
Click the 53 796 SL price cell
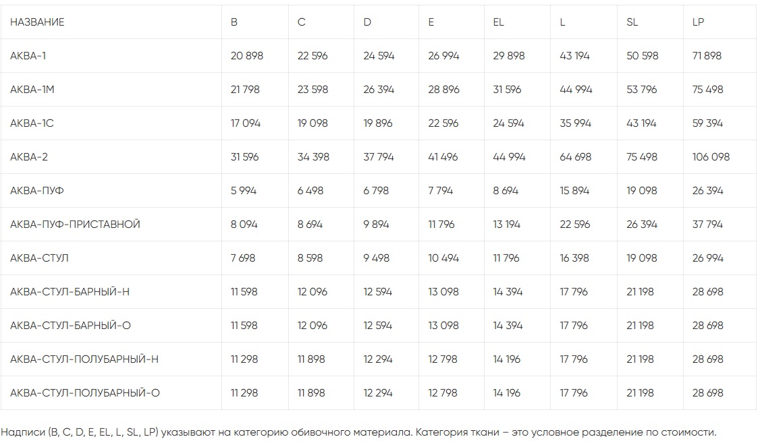point(642,90)
